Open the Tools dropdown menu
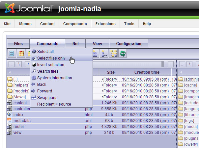Image resolution: width=199 pixels, height=148 pixels. coord(129,24)
